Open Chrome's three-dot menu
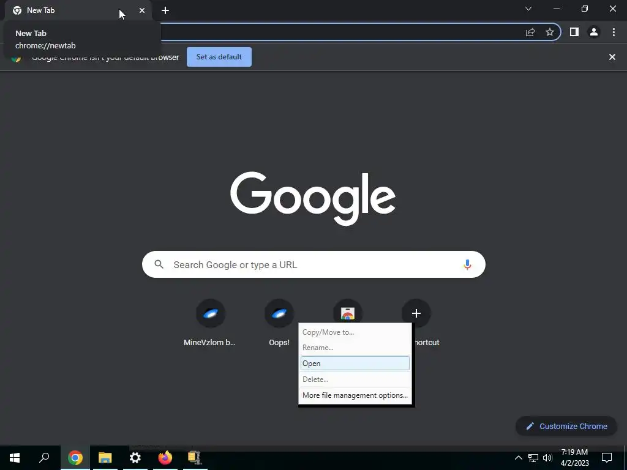Screen dimensions: 627x470 tap(614, 32)
